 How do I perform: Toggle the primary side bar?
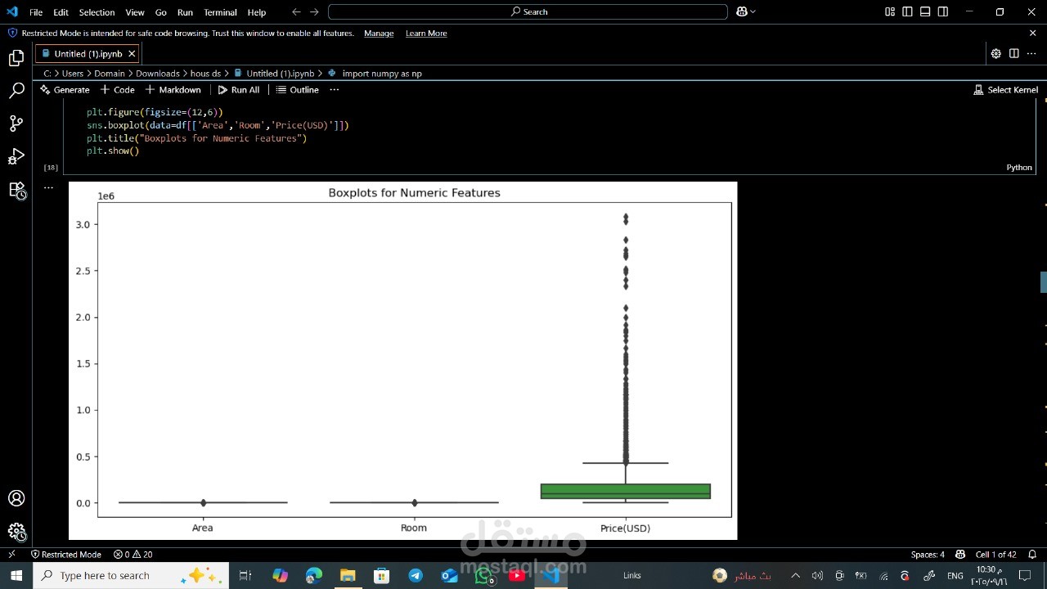click(x=908, y=11)
